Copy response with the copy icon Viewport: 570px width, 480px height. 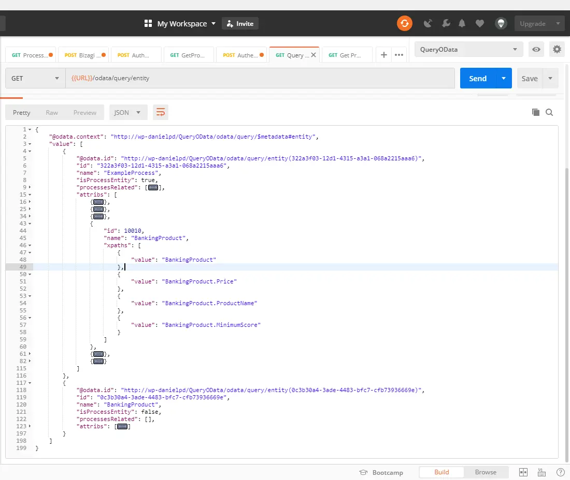(x=535, y=112)
